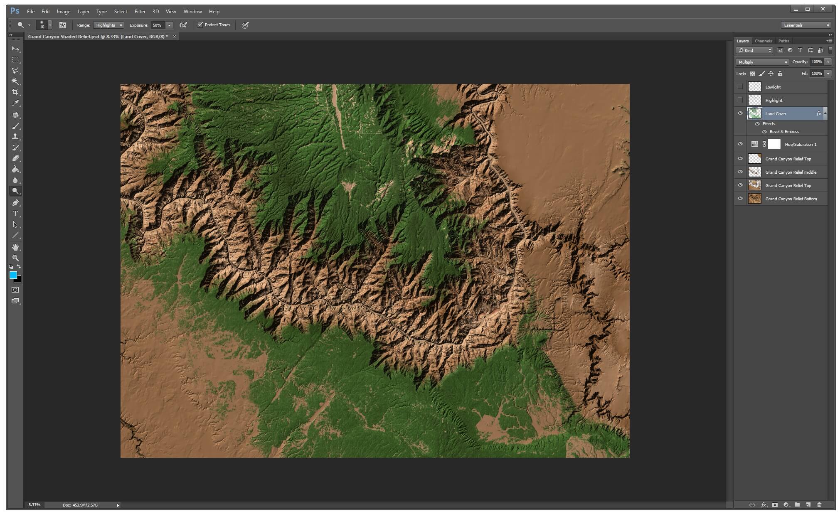Click the delete layer trash icon
This screenshot has width=840, height=514.
point(819,505)
